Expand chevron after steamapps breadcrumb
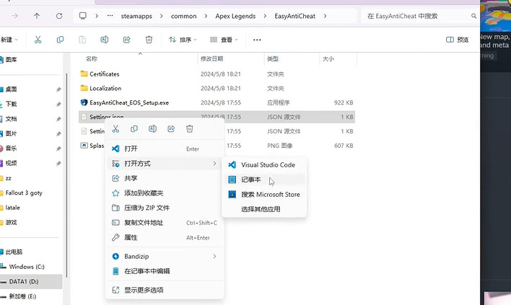Screen dimensions: 511x305 pyautogui.click(x=162, y=16)
